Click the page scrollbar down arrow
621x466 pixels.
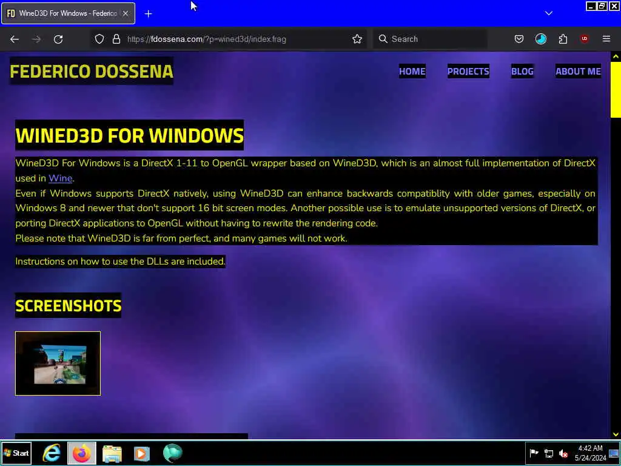(x=616, y=434)
